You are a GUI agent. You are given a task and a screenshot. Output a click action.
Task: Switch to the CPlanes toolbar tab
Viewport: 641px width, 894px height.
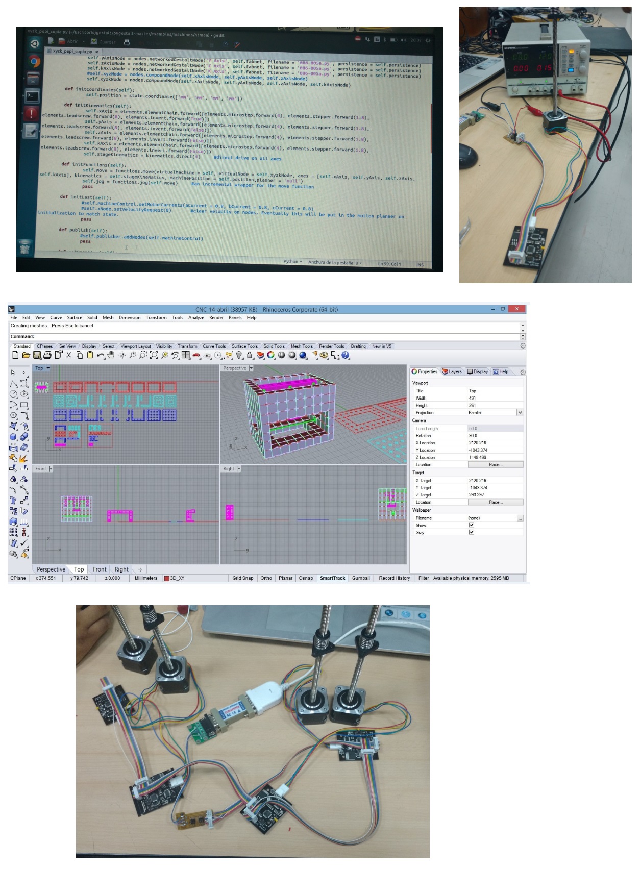pyautogui.click(x=45, y=346)
